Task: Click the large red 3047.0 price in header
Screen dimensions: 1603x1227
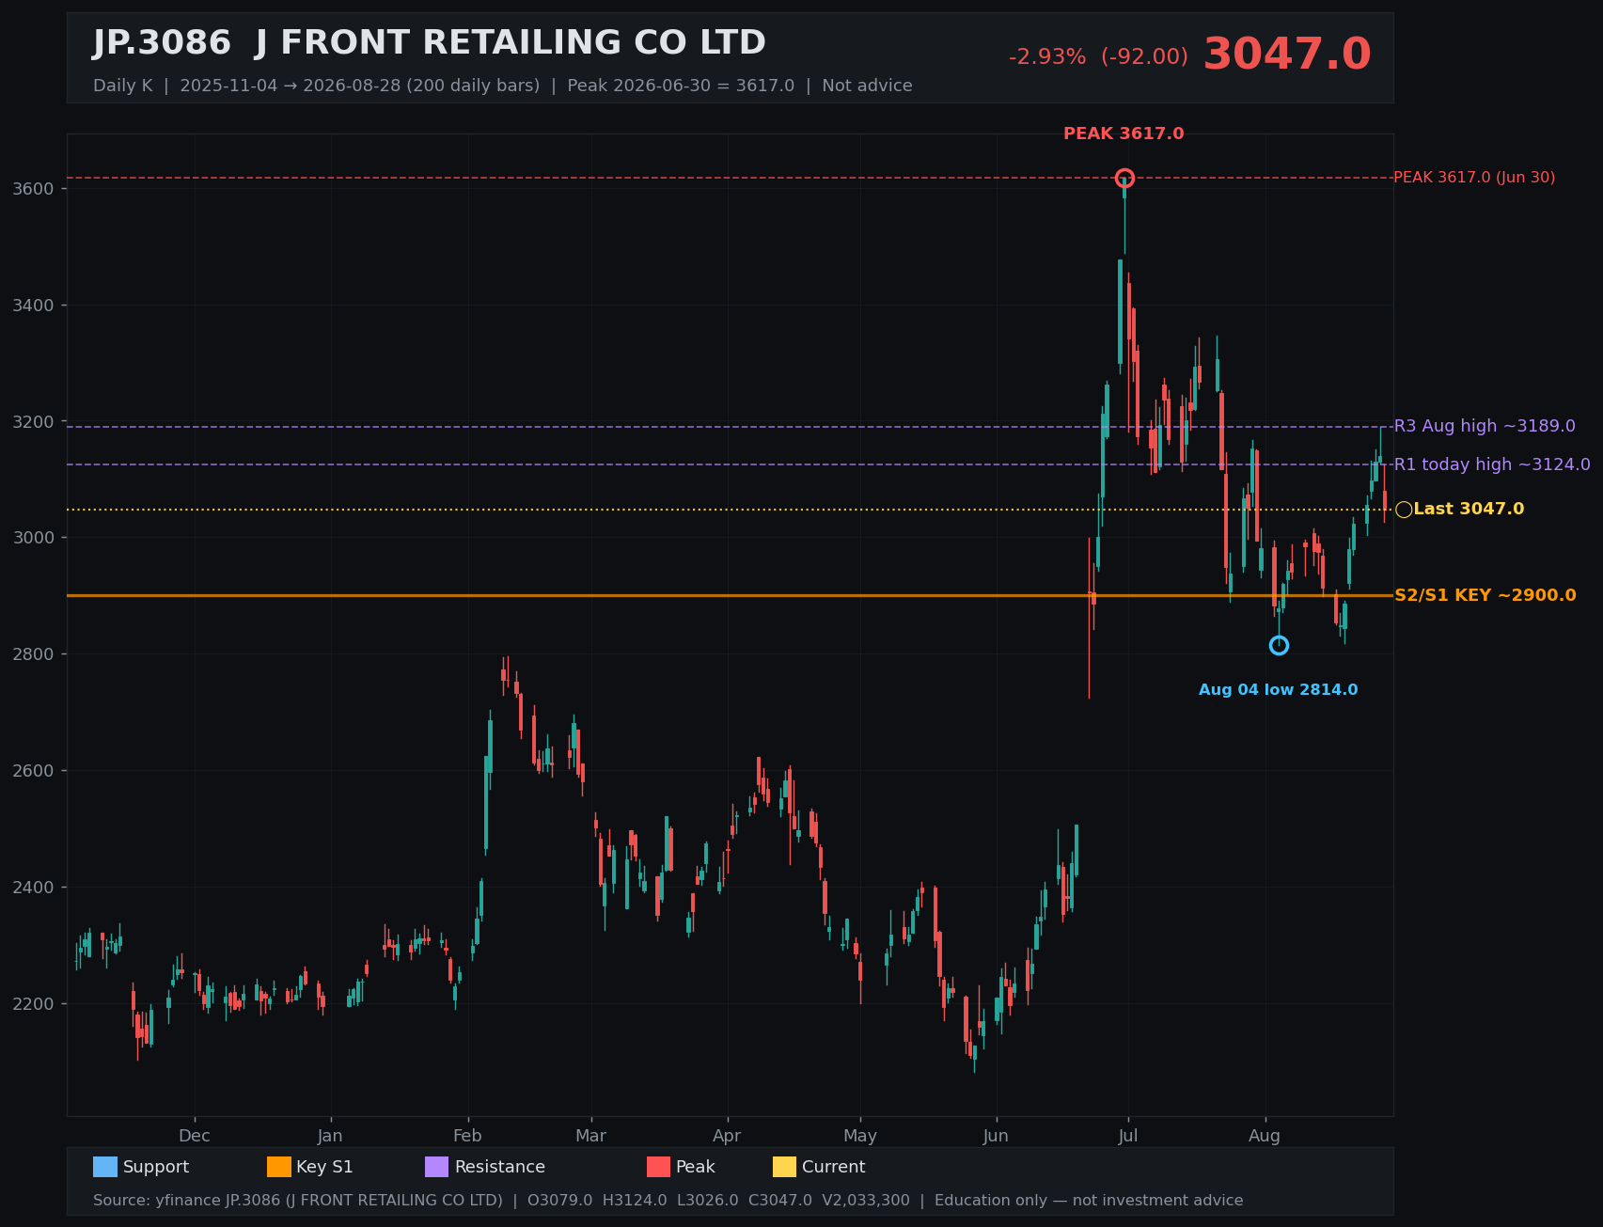Action: point(1287,55)
